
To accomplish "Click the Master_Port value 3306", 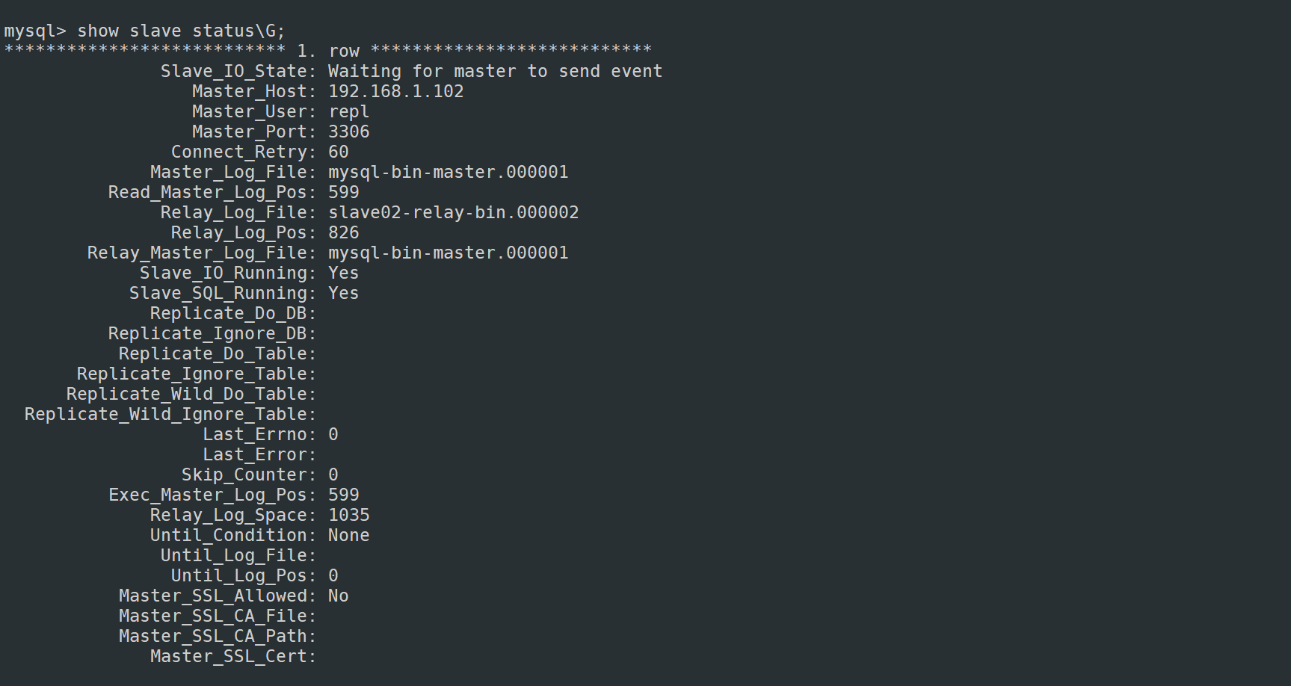I will 348,132.
